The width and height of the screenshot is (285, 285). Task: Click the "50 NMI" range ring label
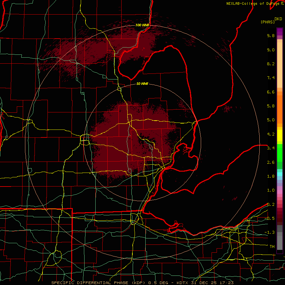click(142, 84)
